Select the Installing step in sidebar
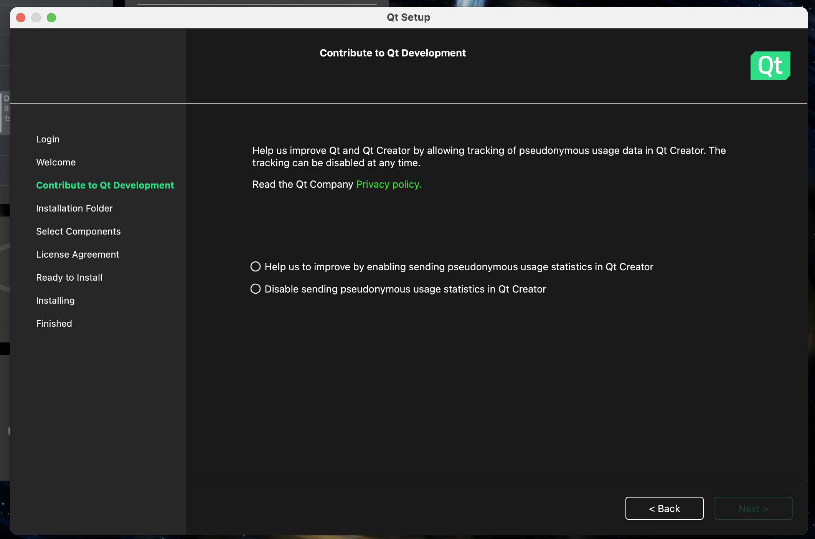 click(x=55, y=300)
